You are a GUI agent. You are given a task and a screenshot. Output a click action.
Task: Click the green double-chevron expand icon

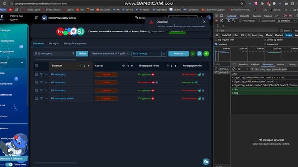coord(193,54)
